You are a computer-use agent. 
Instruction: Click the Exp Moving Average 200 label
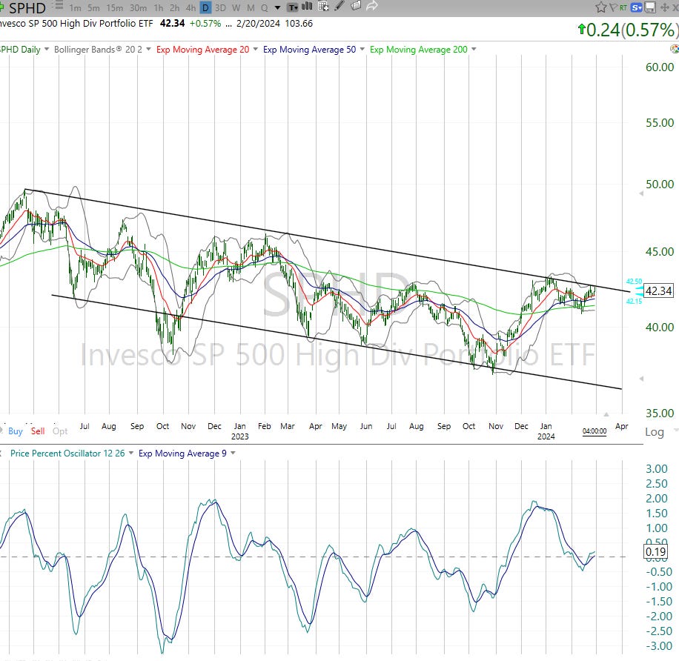(418, 50)
